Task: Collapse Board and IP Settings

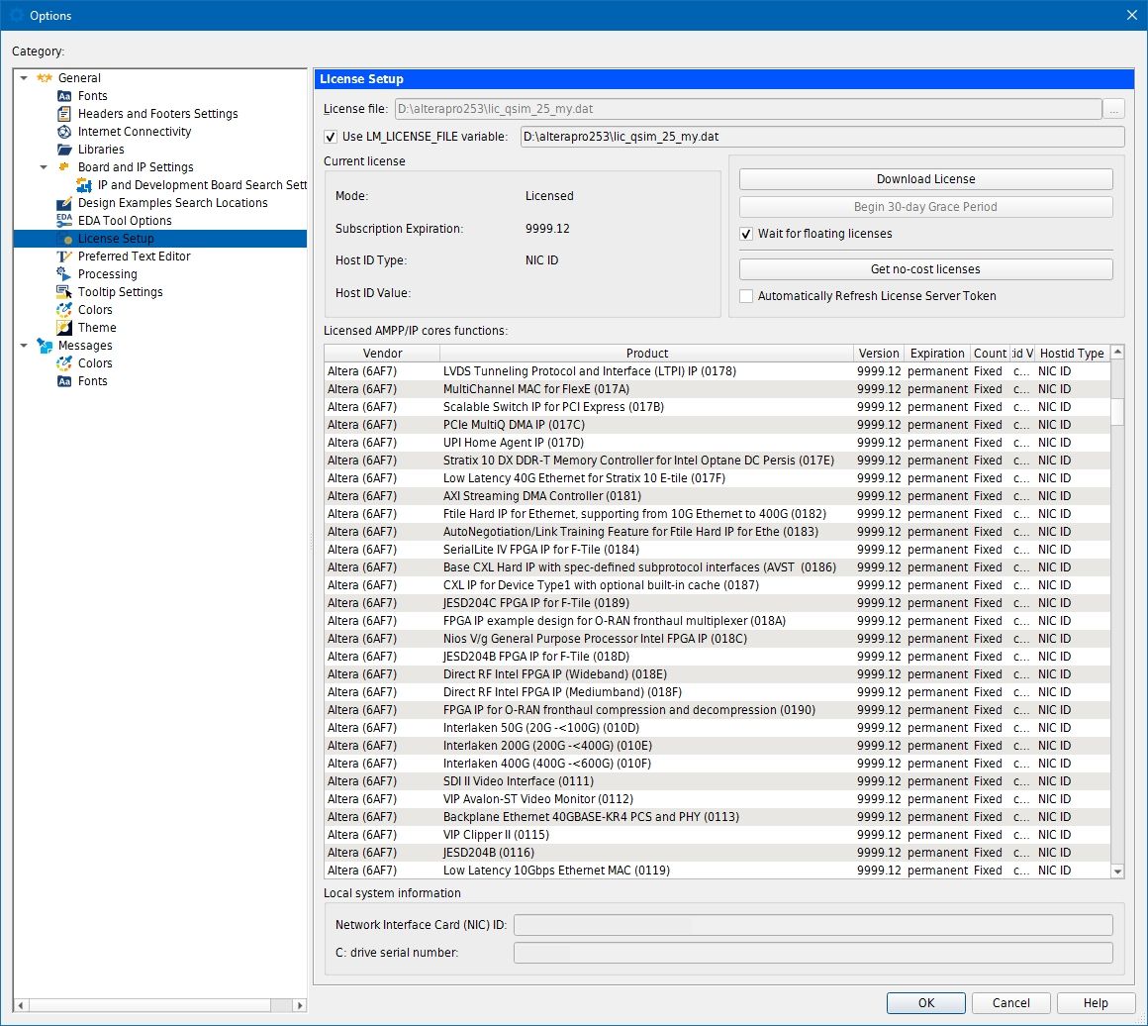Action: tap(44, 166)
